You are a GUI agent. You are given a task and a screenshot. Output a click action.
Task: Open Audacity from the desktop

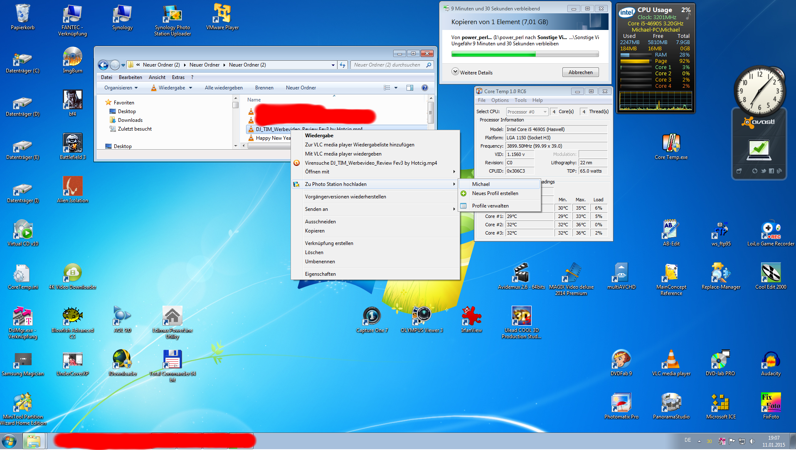pyautogui.click(x=770, y=360)
